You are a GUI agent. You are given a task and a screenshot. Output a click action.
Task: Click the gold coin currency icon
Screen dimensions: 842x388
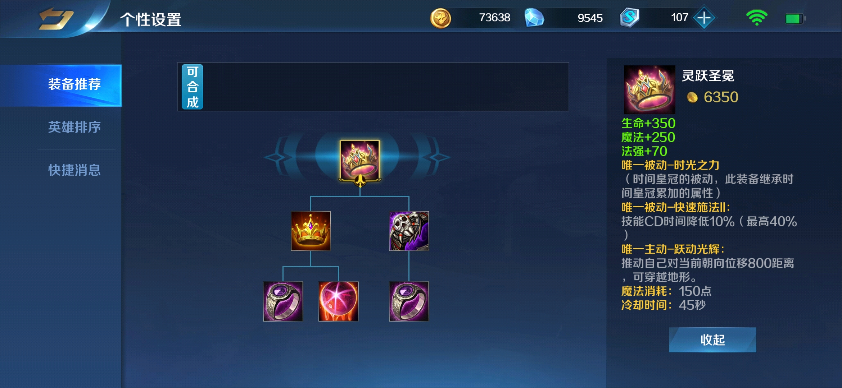coord(440,18)
